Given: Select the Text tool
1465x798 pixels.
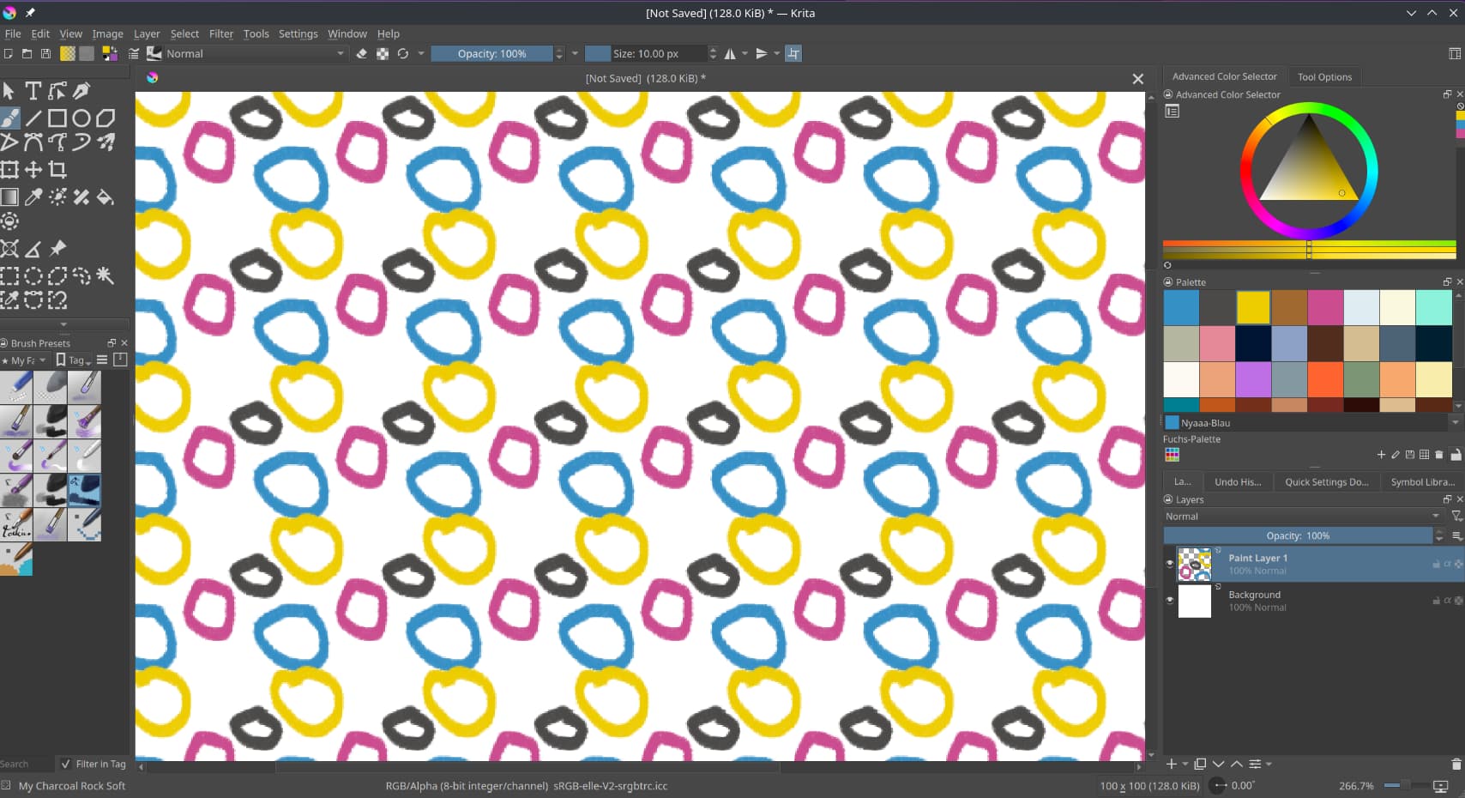Looking at the screenshot, I should [33, 91].
